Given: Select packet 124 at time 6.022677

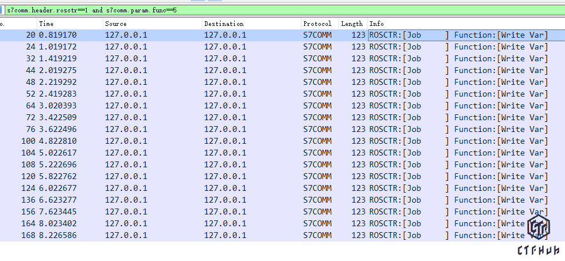Looking at the screenshot, I should tap(177, 189).
